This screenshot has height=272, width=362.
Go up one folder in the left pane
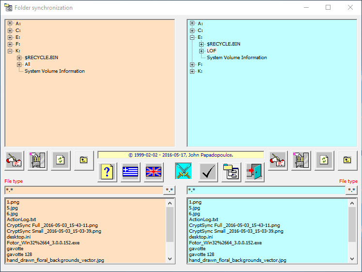tap(84, 160)
